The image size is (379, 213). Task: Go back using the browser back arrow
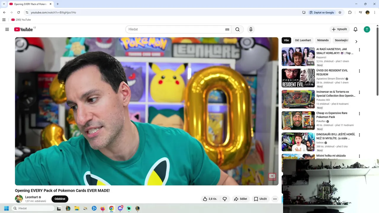4,12
